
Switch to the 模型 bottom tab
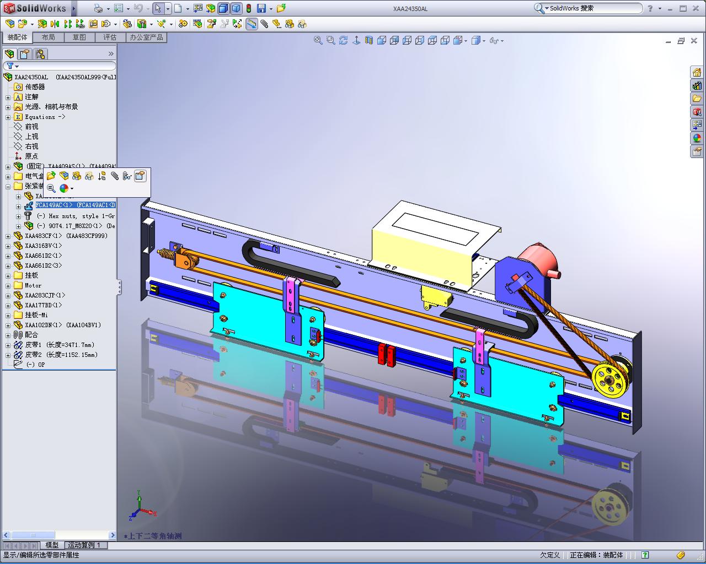(52, 545)
